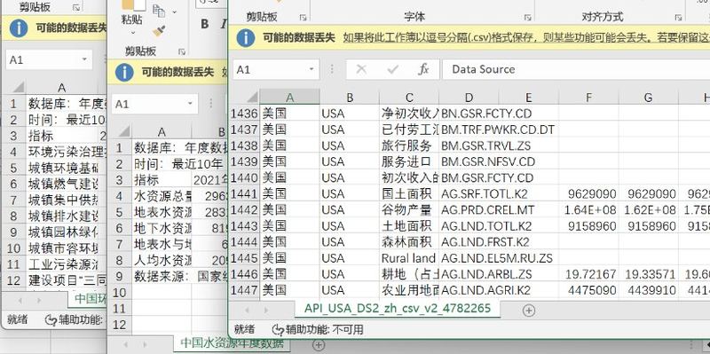
Task: Click cell 4475090 in row 1447
Action: 588,290
